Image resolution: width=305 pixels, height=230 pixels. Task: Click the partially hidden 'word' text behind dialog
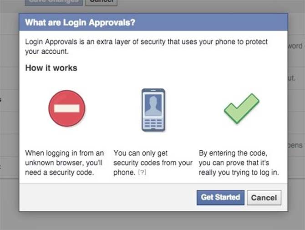pyautogui.click(x=295, y=46)
